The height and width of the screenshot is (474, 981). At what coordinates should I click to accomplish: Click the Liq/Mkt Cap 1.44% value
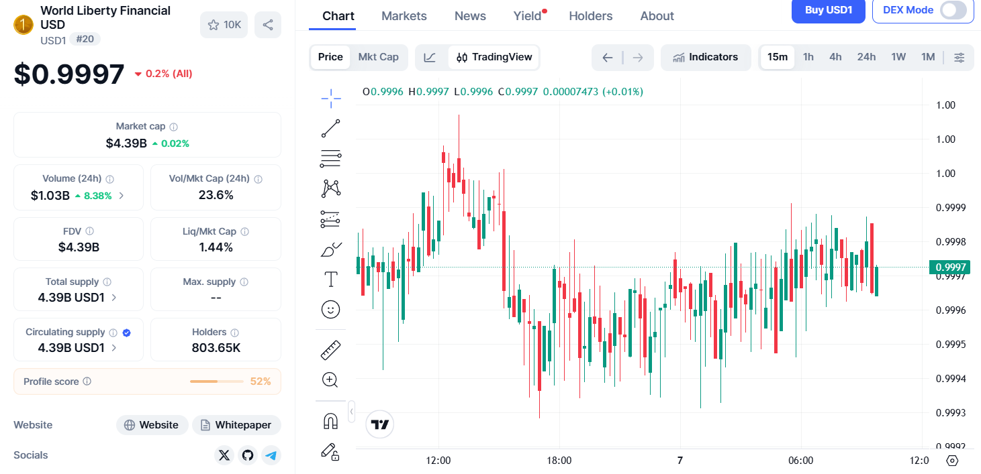point(216,247)
